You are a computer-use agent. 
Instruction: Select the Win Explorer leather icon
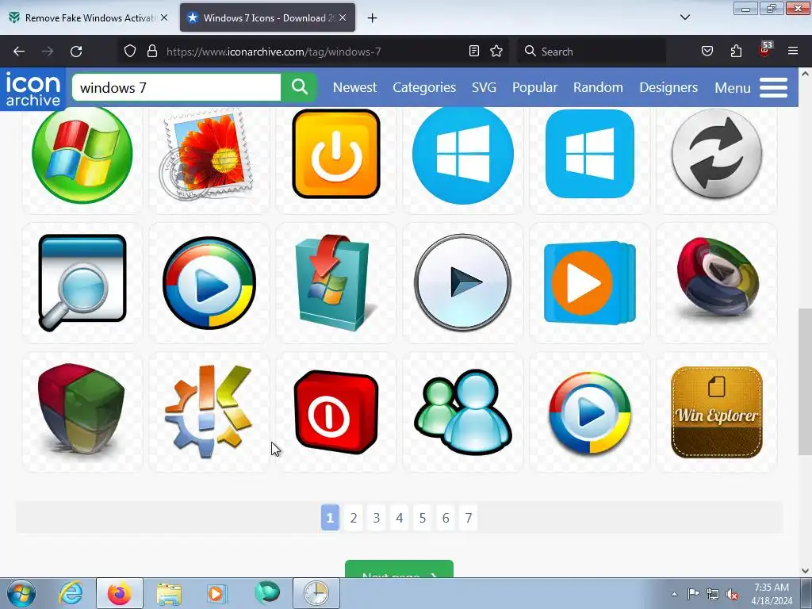717,412
